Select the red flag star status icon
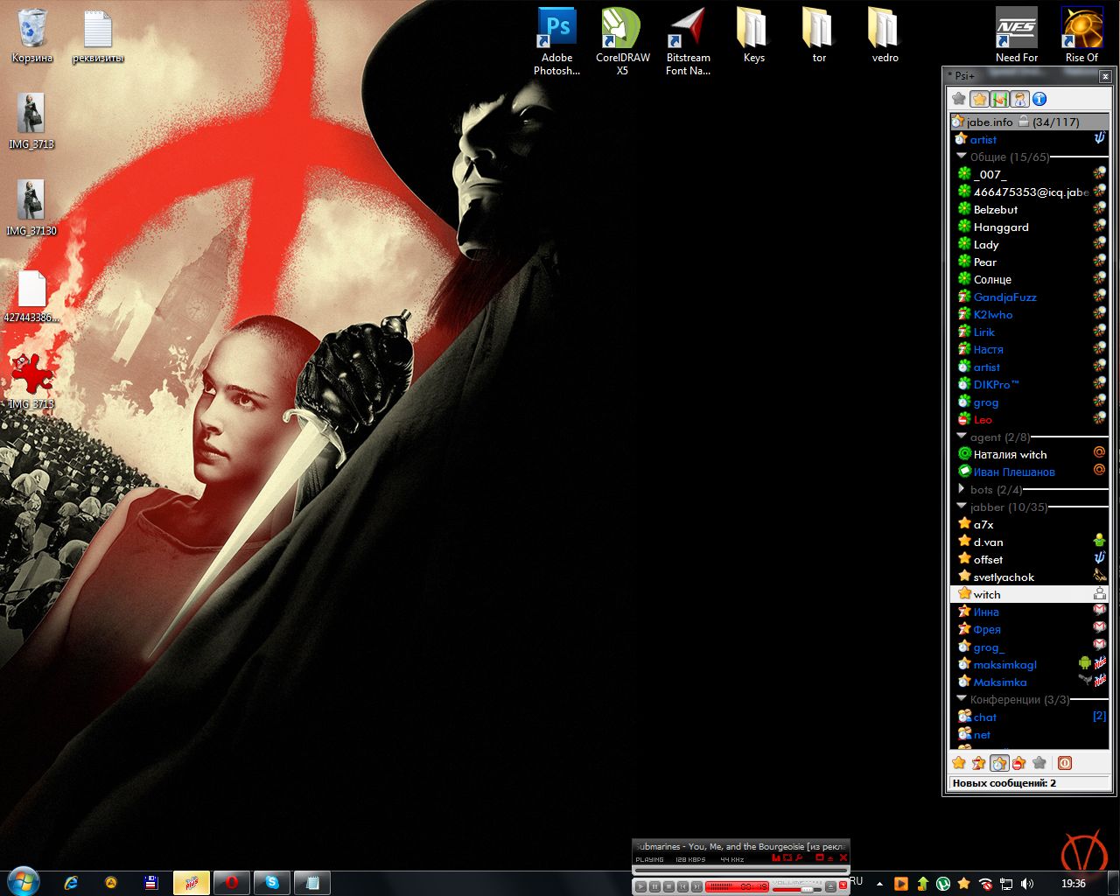Image resolution: width=1120 pixels, height=896 pixels. tap(979, 763)
